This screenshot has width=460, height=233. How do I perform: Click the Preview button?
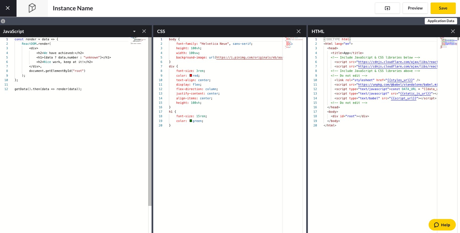tap(415, 8)
